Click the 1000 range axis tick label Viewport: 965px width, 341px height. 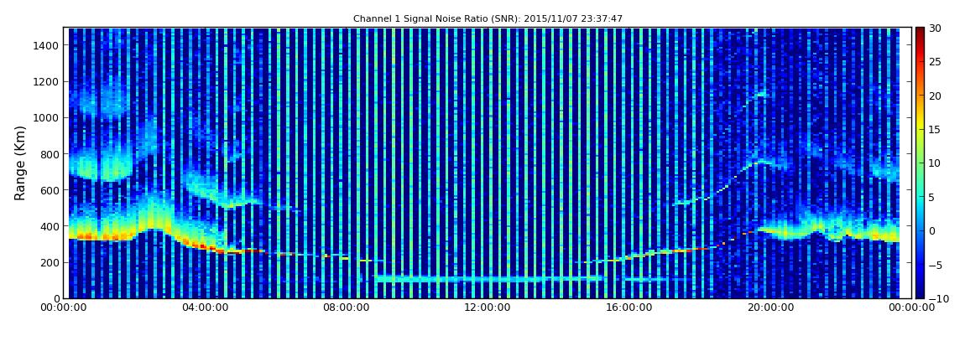[x=47, y=118]
